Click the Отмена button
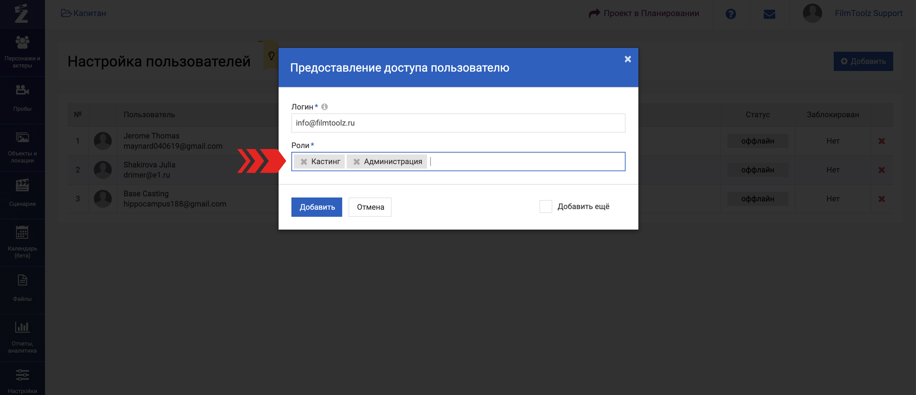The width and height of the screenshot is (916, 395). tap(370, 207)
